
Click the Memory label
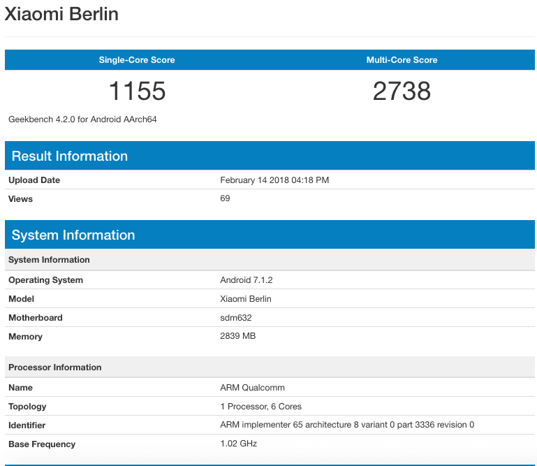[x=25, y=337]
